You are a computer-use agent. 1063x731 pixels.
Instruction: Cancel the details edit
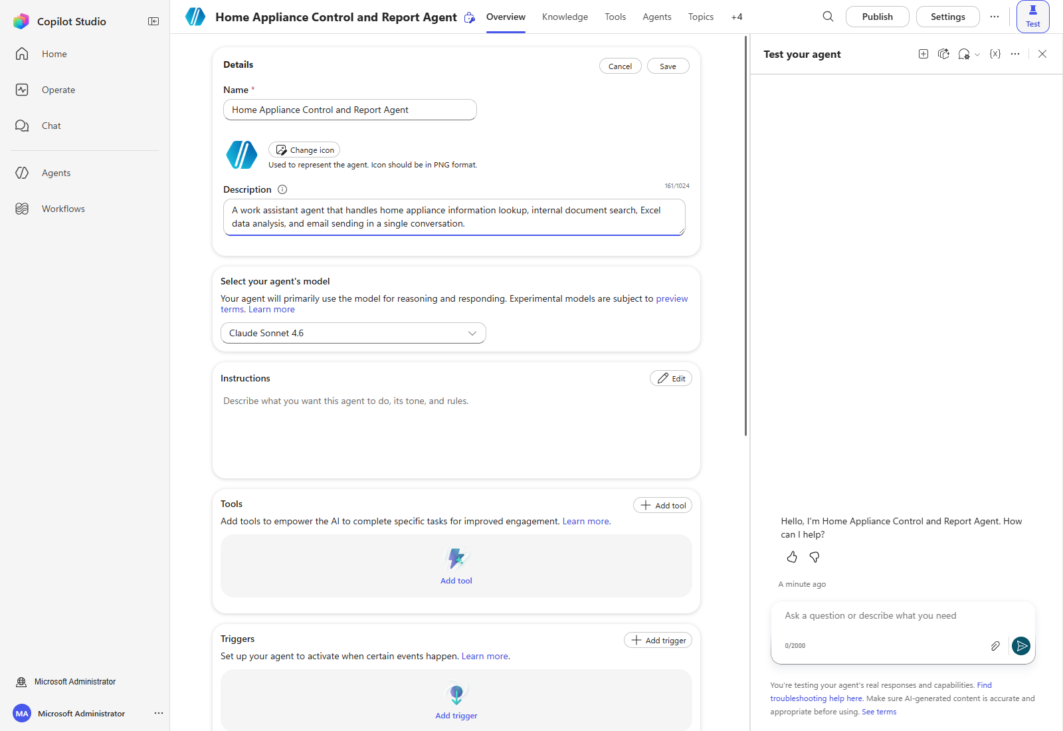coord(621,66)
